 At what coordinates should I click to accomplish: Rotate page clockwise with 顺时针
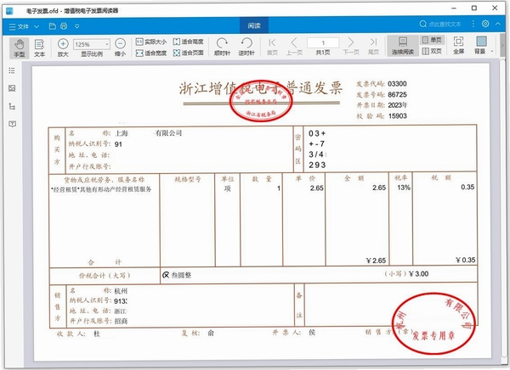point(222,47)
